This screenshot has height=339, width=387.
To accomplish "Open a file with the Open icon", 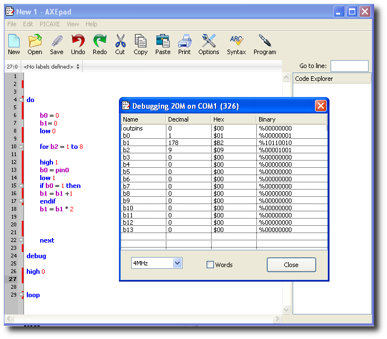I will [x=35, y=44].
